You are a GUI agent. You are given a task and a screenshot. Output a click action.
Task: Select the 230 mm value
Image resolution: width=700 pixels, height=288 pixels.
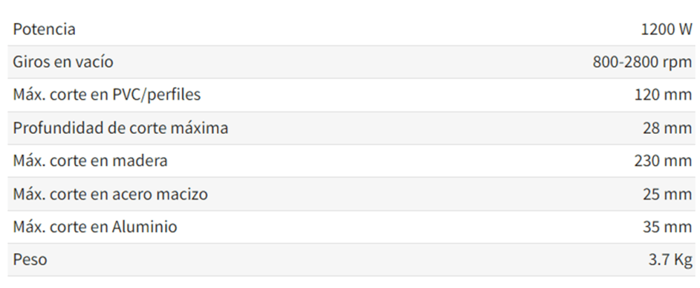click(x=663, y=160)
